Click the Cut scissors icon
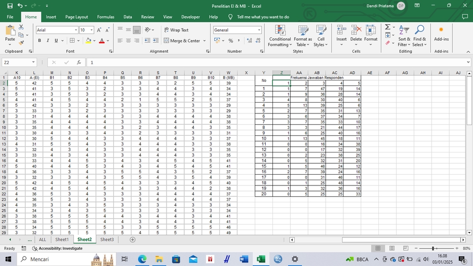 coord(21,27)
